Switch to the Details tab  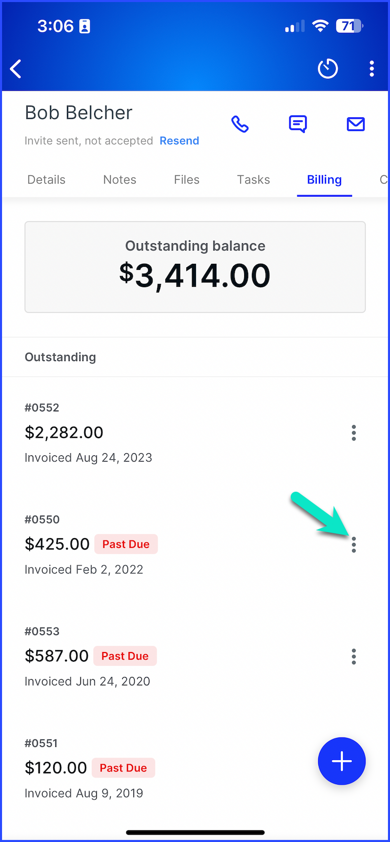click(x=46, y=180)
